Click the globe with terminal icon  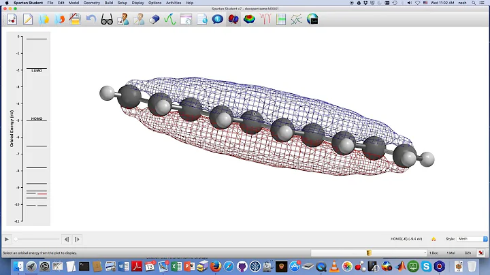[312, 19]
